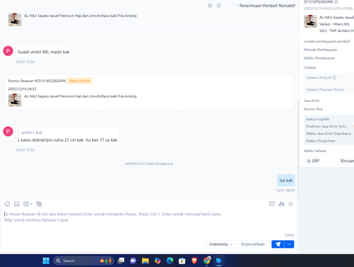Click the Nomor Resi label
Screen dimensions: 354x267
point(313,109)
